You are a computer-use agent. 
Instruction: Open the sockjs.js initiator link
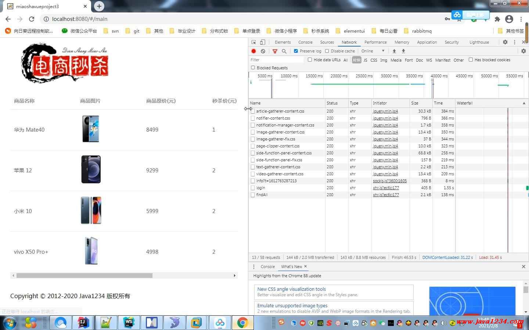tap(390, 181)
